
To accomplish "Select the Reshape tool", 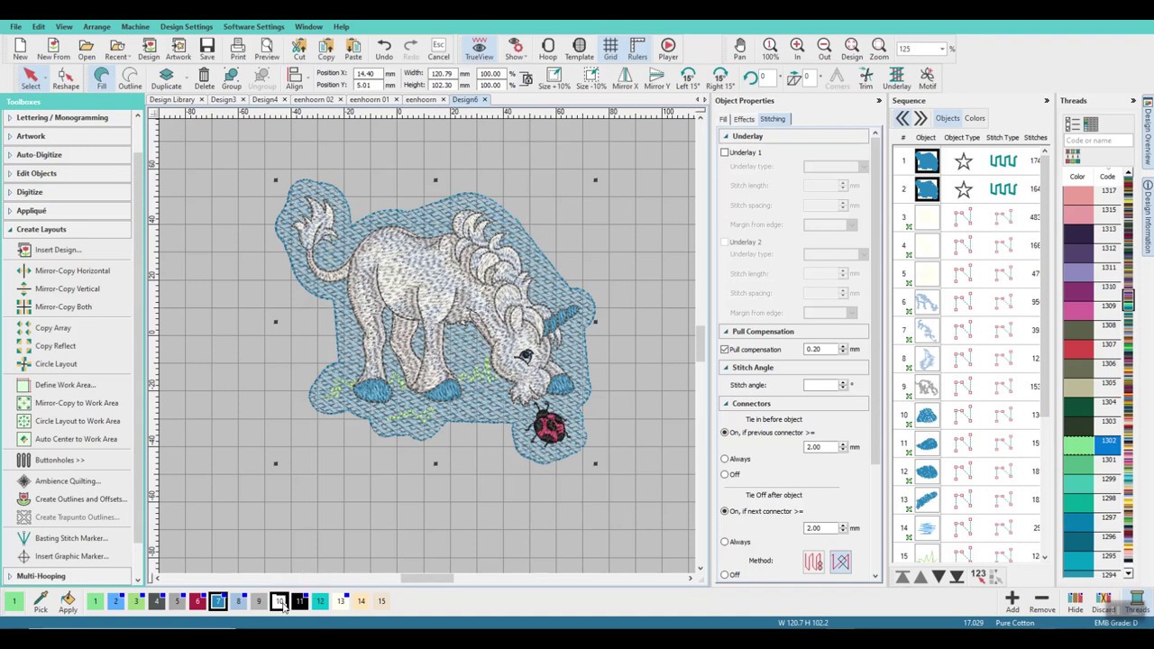I will coord(65,78).
